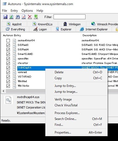Uncheck the SiSRaid2 entry checkbox
Image resolution: width=118 pixels, height=141 pixels.
click(8, 45)
